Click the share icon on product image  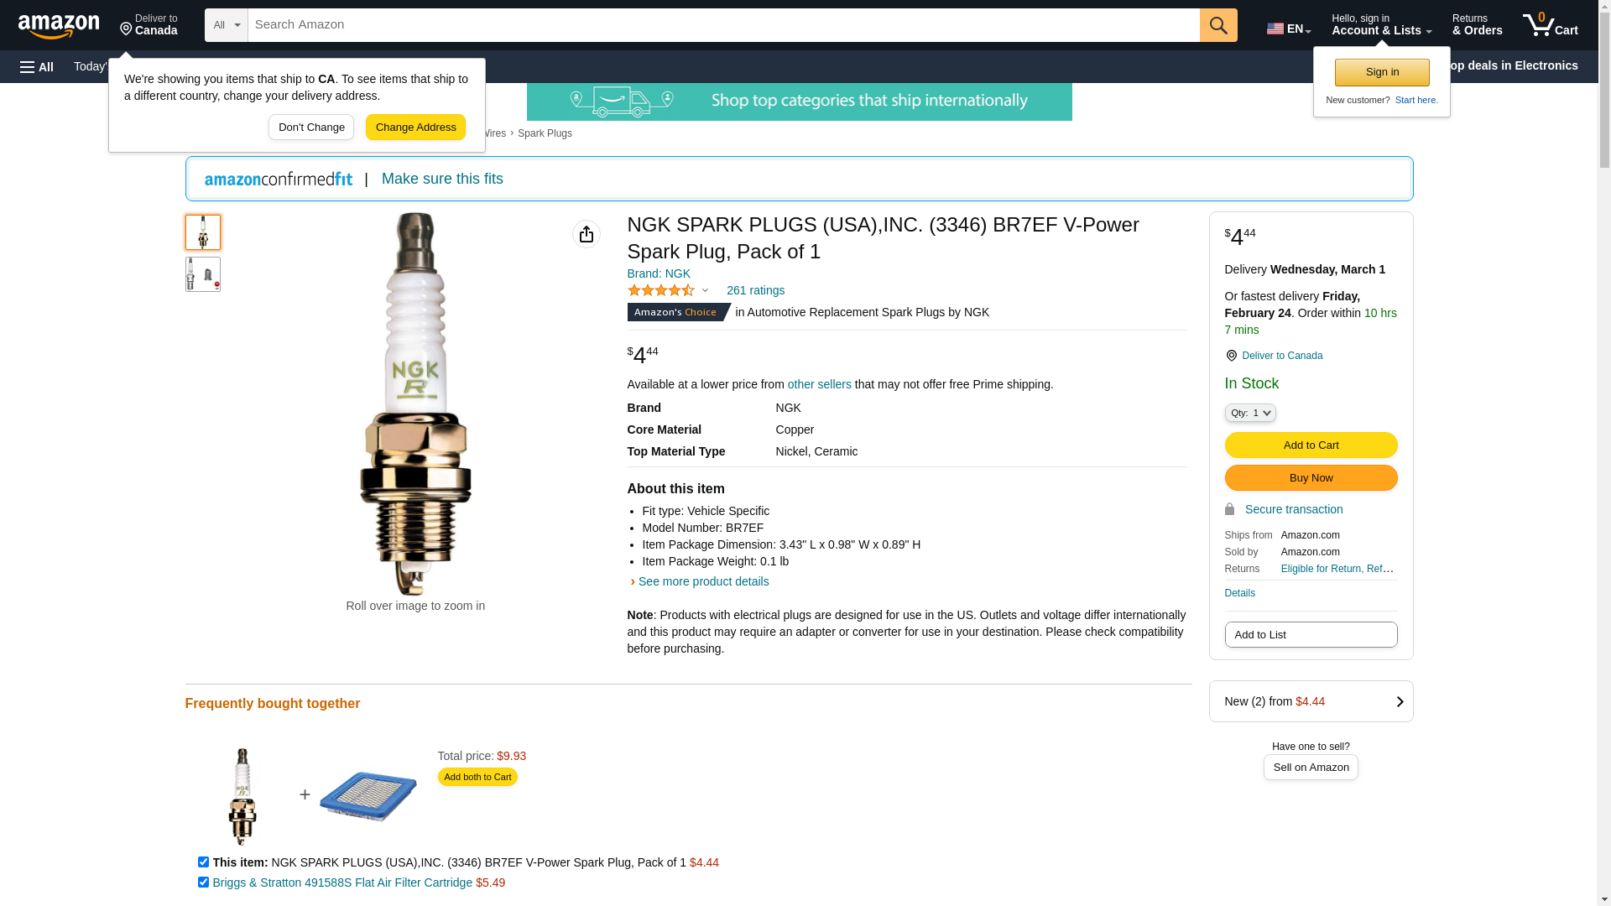pyautogui.click(x=587, y=234)
